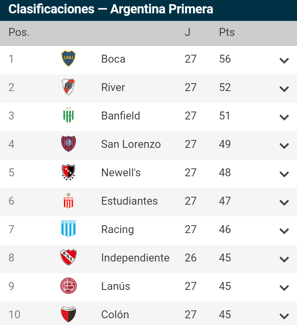Image resolution: width=297 pixels, height=325 pixels.
Task: Click the Boca Juniors crest
Action: (69, 58)
